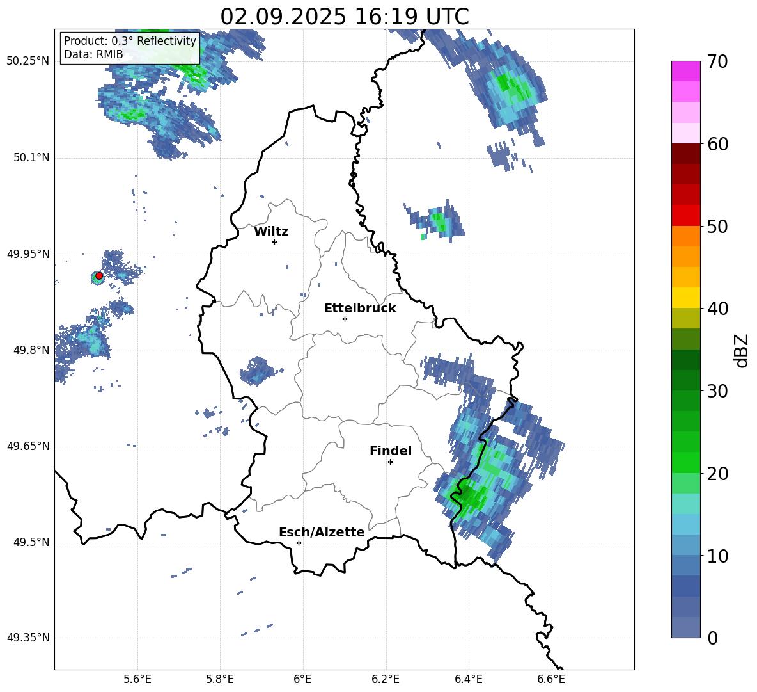
Task: Click the 49.65°N latitude label
Action: (28, 446)
